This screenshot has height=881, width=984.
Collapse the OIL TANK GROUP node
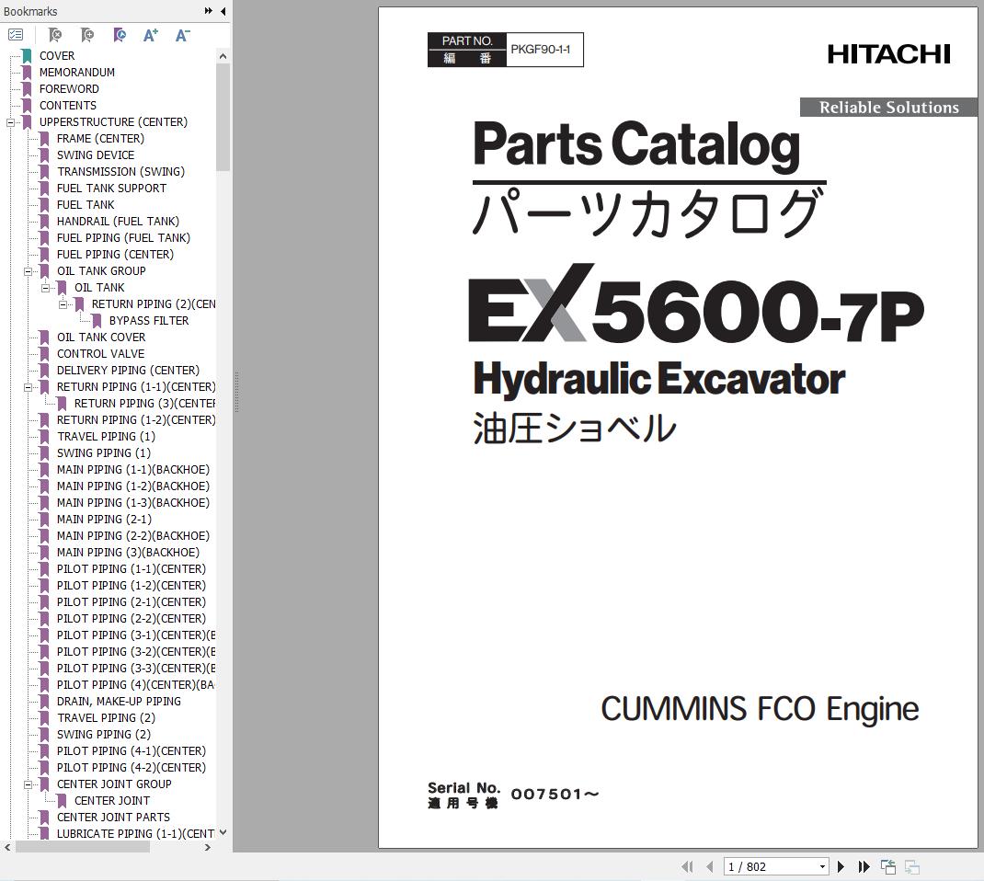[x=29, y=271]
